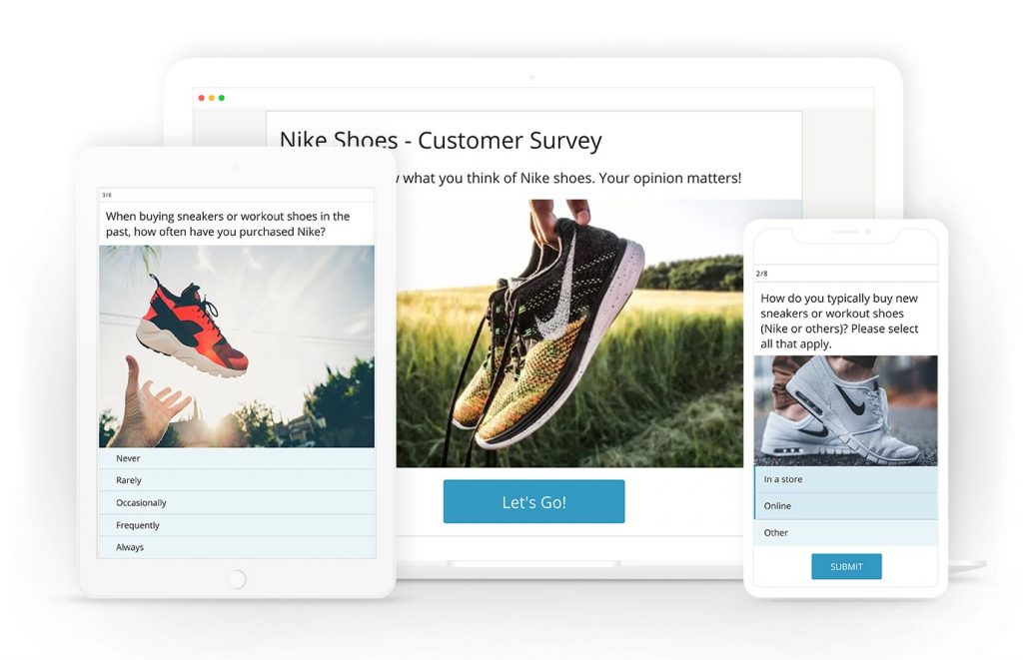Viewport: 1023px width, 660px height.
Task: Click the SUBMIT button on phone
Action: tap(846, 566)
